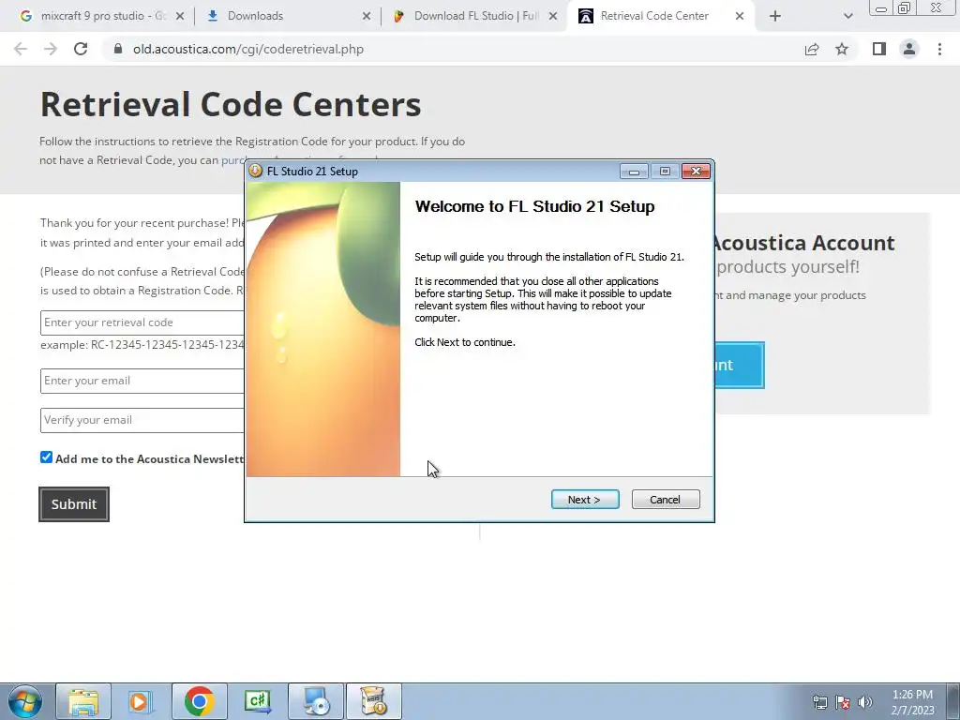Close the Retrieval Code Center tab
The height and width of the screenshot is (720, 960).
pyautogui.click(x=740, y=17)
